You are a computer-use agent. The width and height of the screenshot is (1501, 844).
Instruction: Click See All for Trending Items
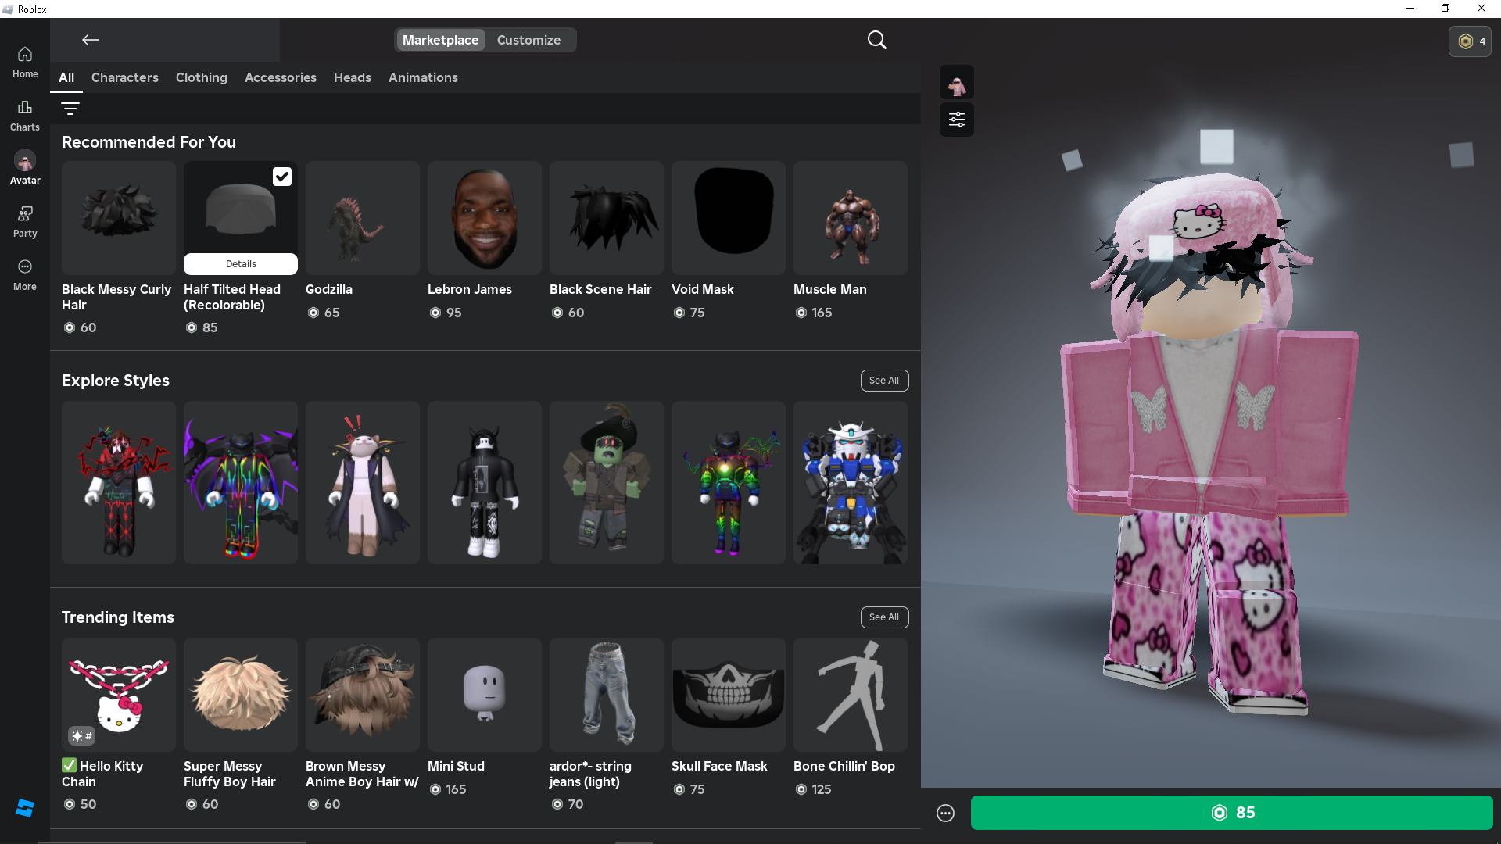click(x=884, y=617)
